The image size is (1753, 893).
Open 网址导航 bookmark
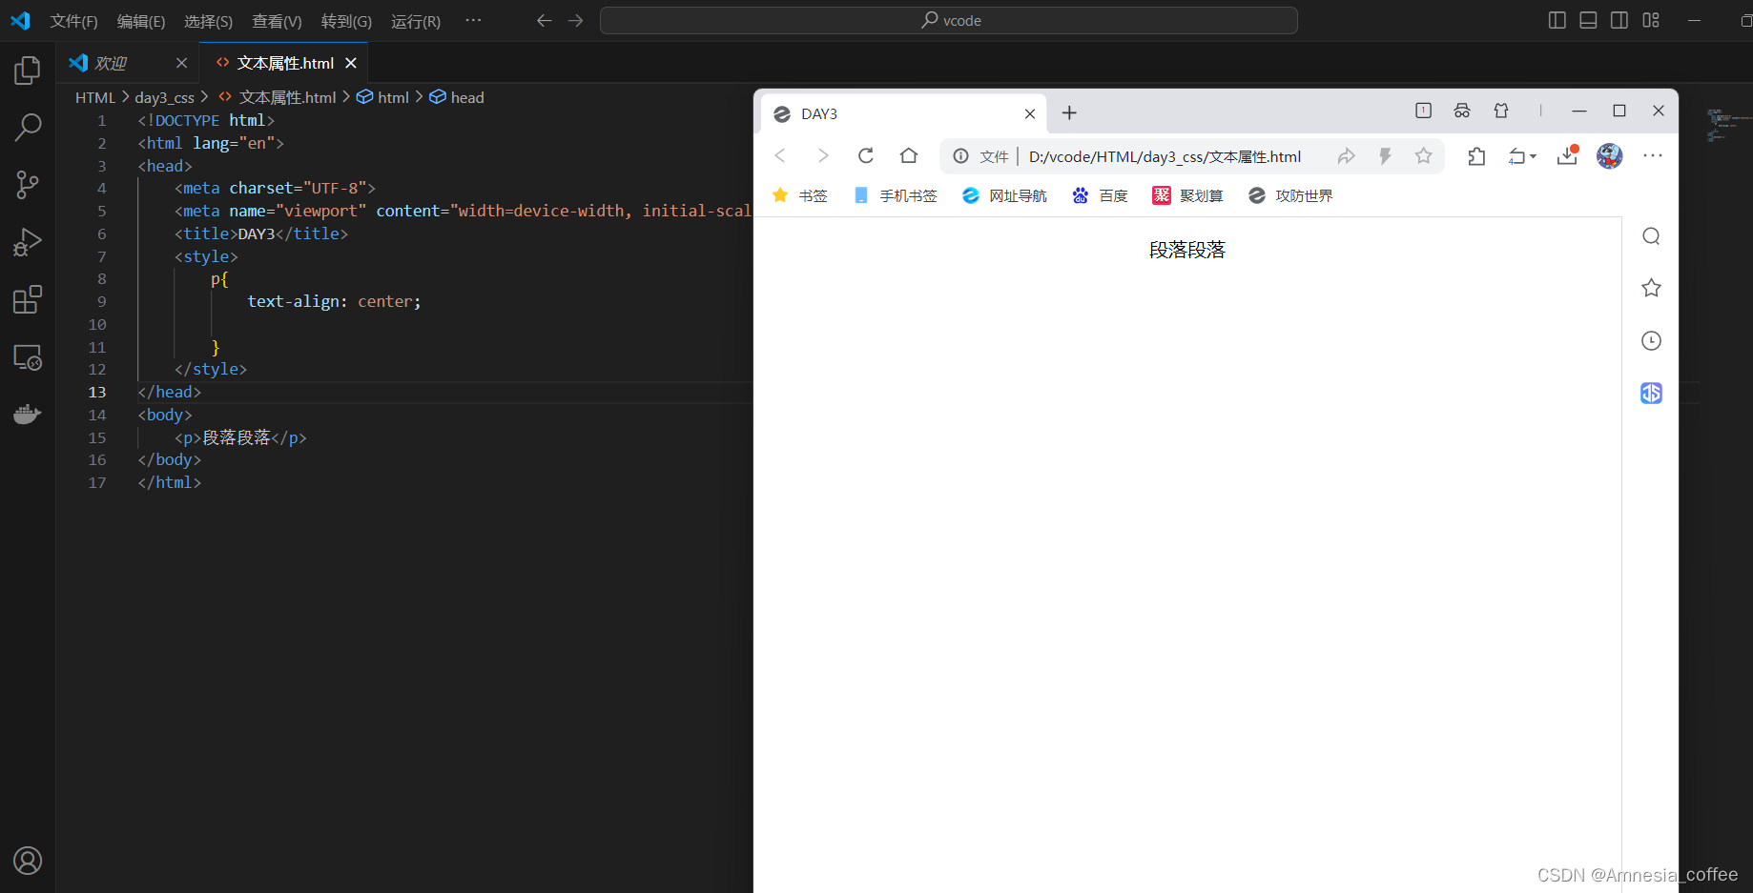point(1004,195)
